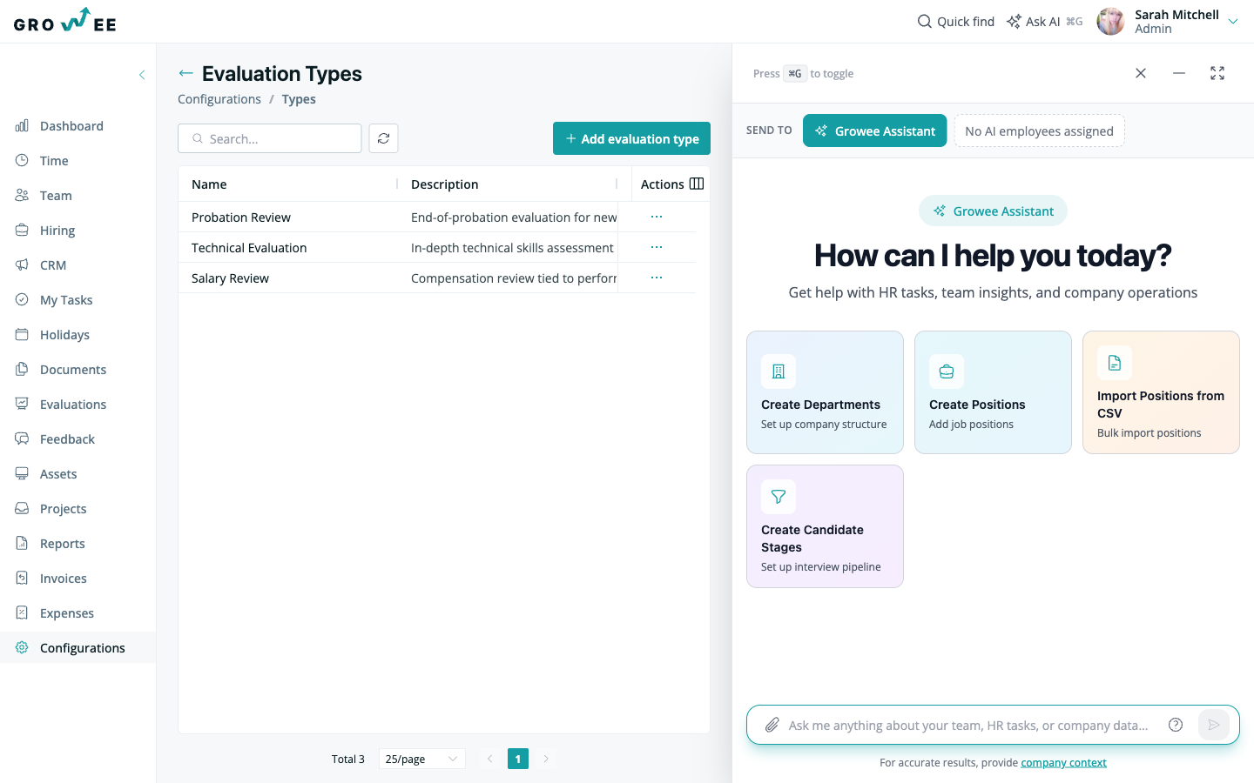This screenshot has height=783, width=1254.
Task: Expand the AI panel to fullscreen
Action: 1217,73
